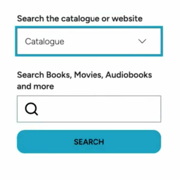Expand the catalogue or website selector

(89, 41)
